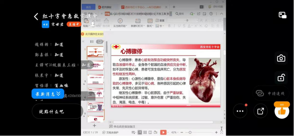Tap the 申请连线 button
The height and width of the screenshot is (136, 294).
[x=270, y=93]
